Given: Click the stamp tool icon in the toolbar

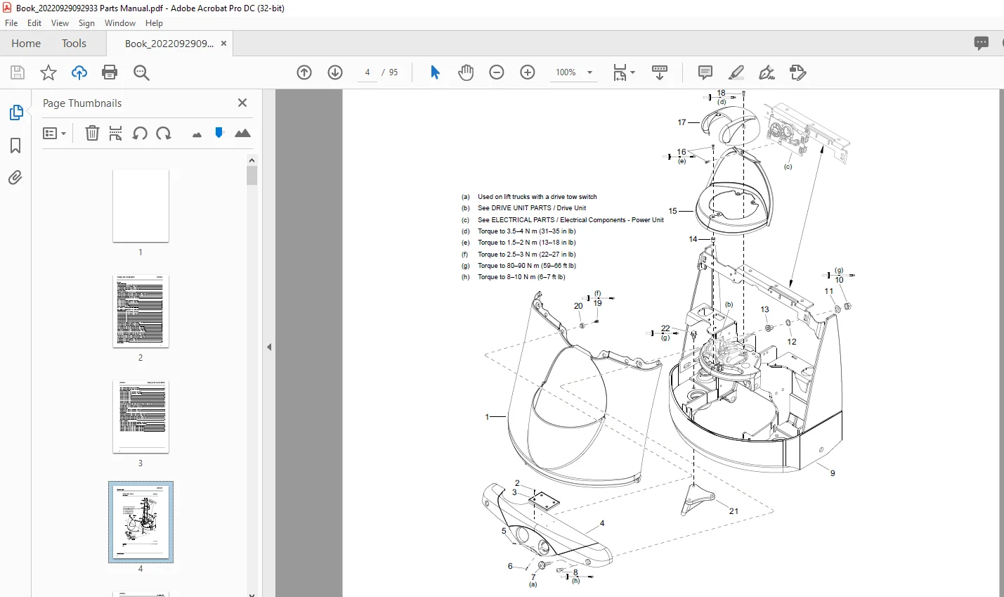Looking at the screenshot, I should click(x=798, y=72).
